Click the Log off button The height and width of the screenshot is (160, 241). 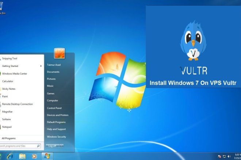[53, 146]
